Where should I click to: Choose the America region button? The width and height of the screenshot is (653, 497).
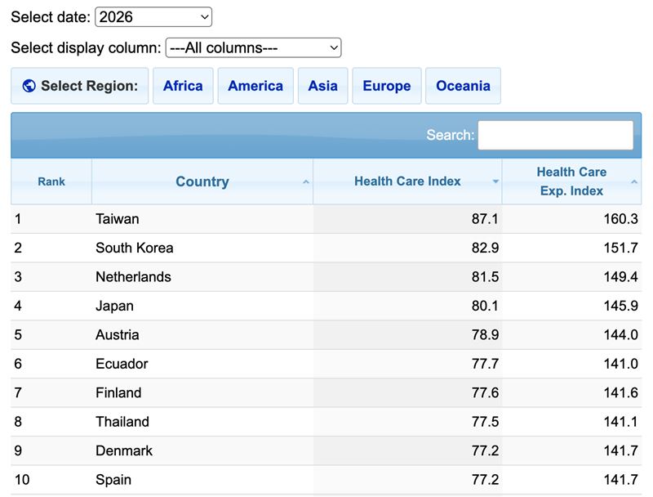[x=255, y=86]
